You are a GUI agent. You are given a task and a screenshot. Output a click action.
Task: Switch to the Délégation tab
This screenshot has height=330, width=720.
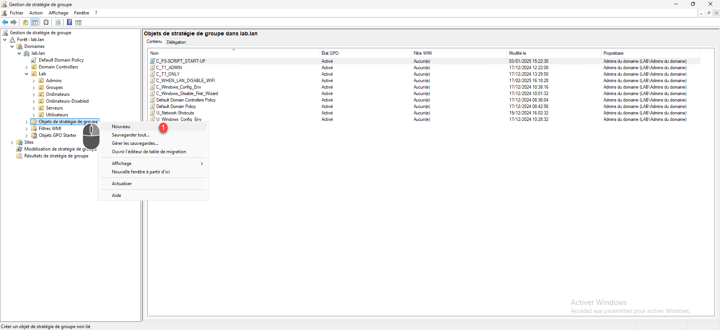pos(176,42)
